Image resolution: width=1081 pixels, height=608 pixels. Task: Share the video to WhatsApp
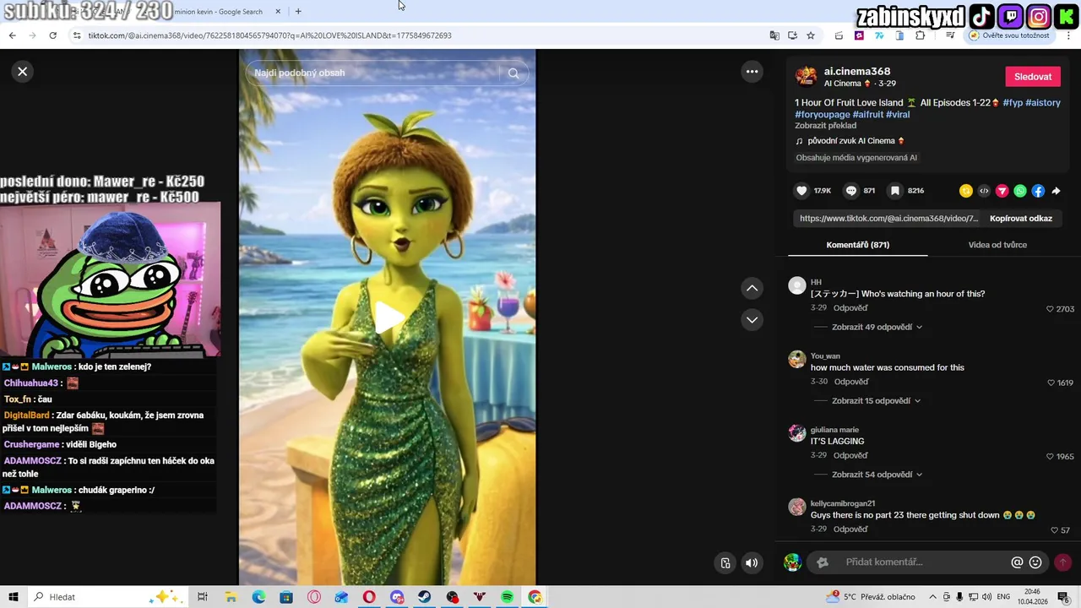[x=1020, y=191]
